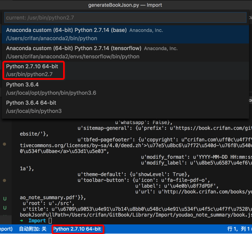252x234 pixels.
Task: Click the 自动附加: 关 status bar item
Action: 33,229
